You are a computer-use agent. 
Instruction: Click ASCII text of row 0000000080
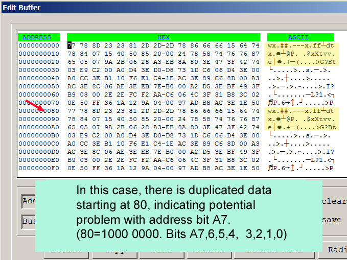tap(300, 111)
